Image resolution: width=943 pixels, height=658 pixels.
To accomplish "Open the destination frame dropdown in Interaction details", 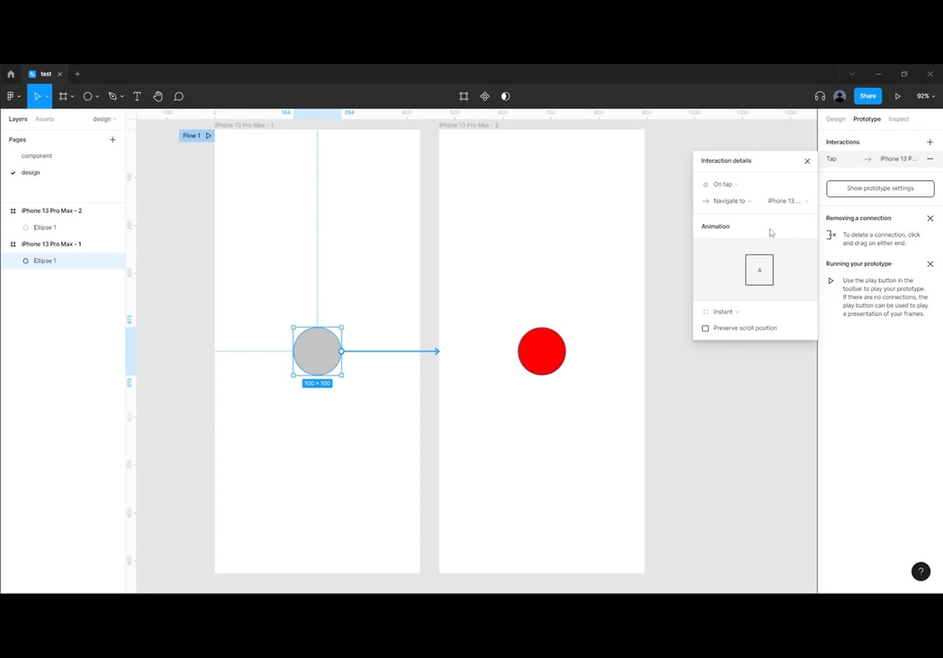I will [788, 201].
